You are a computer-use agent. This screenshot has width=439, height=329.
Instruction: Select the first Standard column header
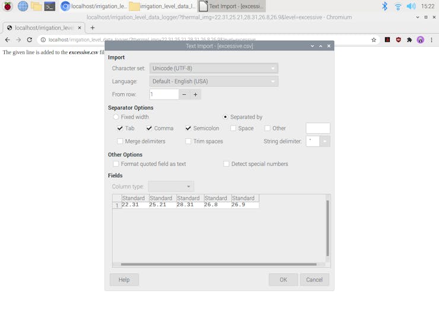click(x=135, y=198)
